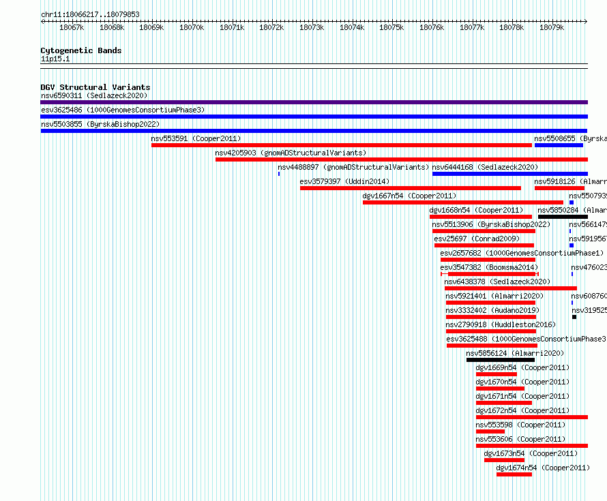The height and width of the screenshot is (501, 607).
Task: Open variant nsv553591 (Cooper2011)
Action: point(196,138)
